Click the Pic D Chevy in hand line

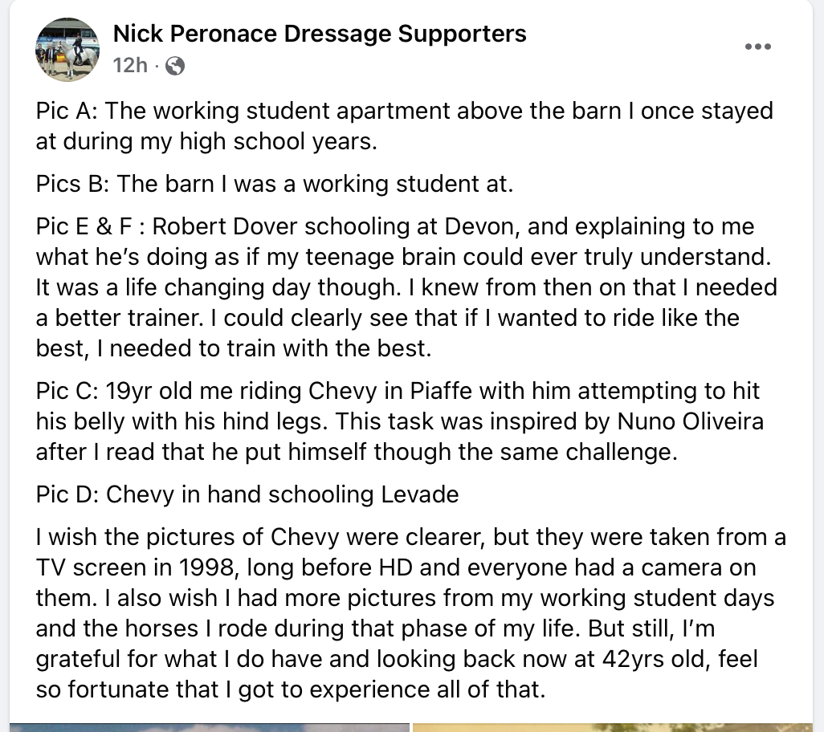[x=247, y=494]
